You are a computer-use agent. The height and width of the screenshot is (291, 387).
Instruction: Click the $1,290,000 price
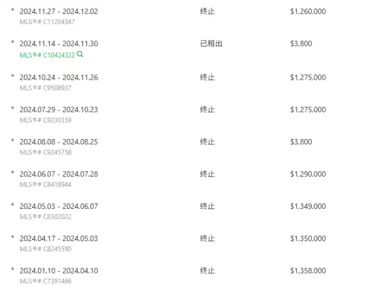click(x=308, y=174)
